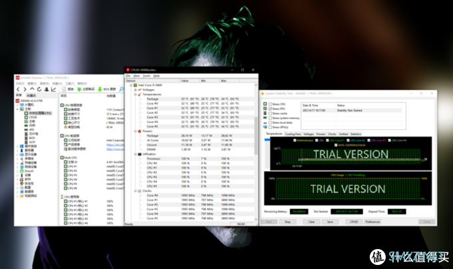Viewport: 453px width, 269px height.
Task: Toggle Motherboard graph checkbox
Action: pyautogui.click(x=294, y=140)
